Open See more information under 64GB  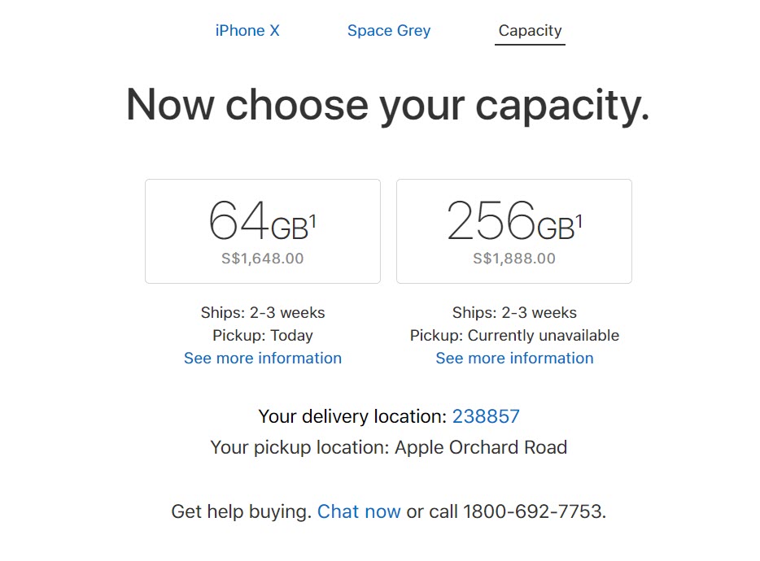tap(262, 358)
